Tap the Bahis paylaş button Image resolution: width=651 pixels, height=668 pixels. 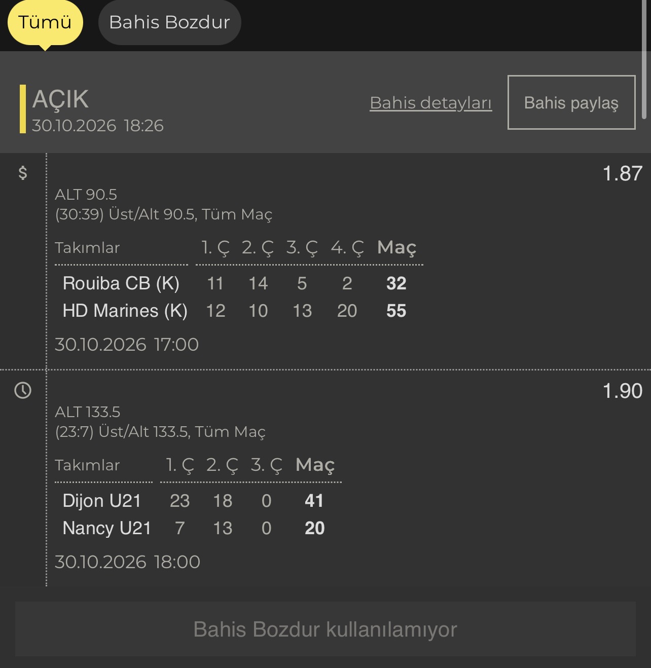(x=571, y=102)
